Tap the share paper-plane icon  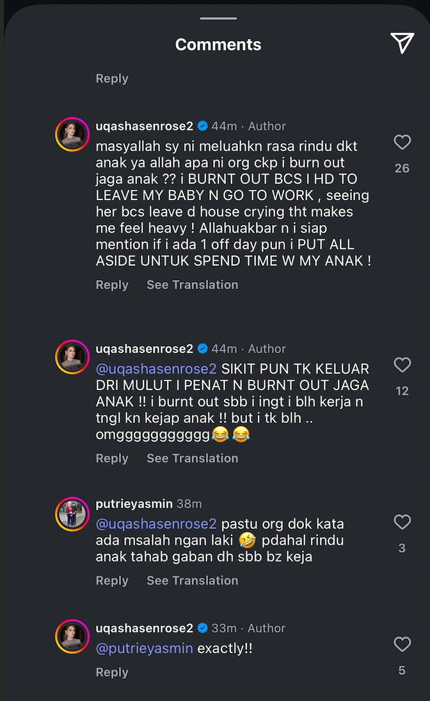[x=402, y=43]
